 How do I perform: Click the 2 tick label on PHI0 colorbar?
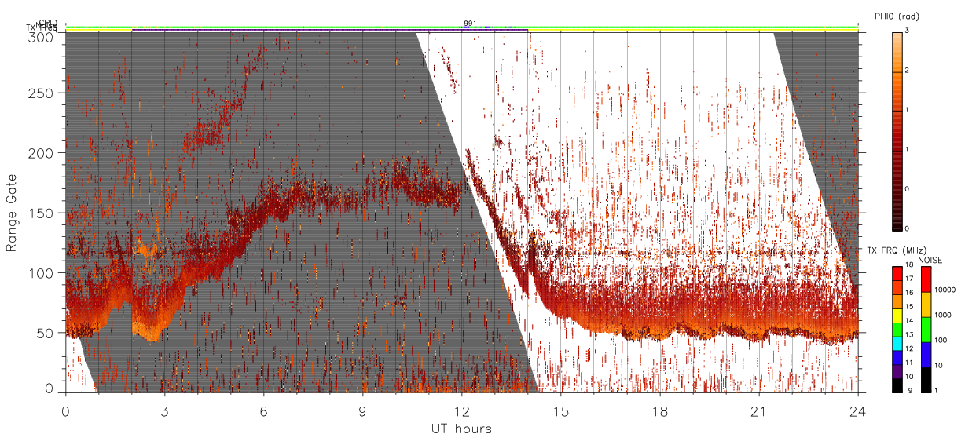click(x=907, y=71)
